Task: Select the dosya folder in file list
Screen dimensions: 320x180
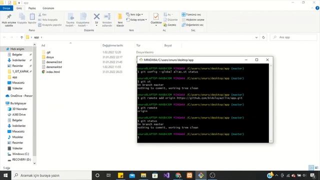Action: pyautogui.click(x=50, y=57)
